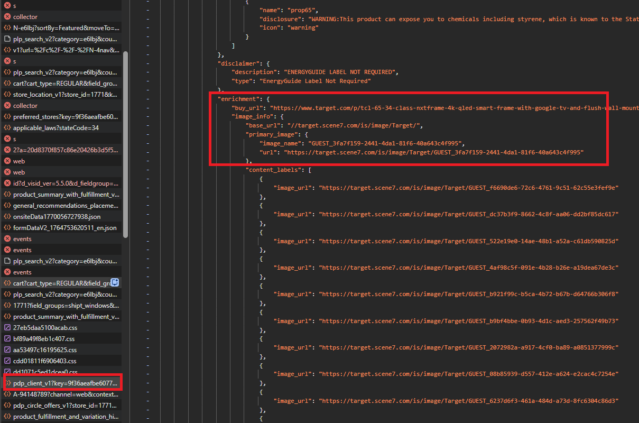Click the "image_name" GUEST_3fa7f159 value
Screen dimensions: 639x423
(386, 143)
